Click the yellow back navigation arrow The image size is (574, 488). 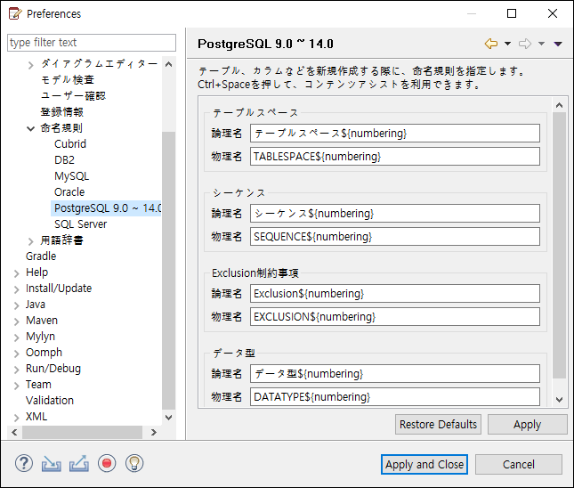[x=491, y=44]
